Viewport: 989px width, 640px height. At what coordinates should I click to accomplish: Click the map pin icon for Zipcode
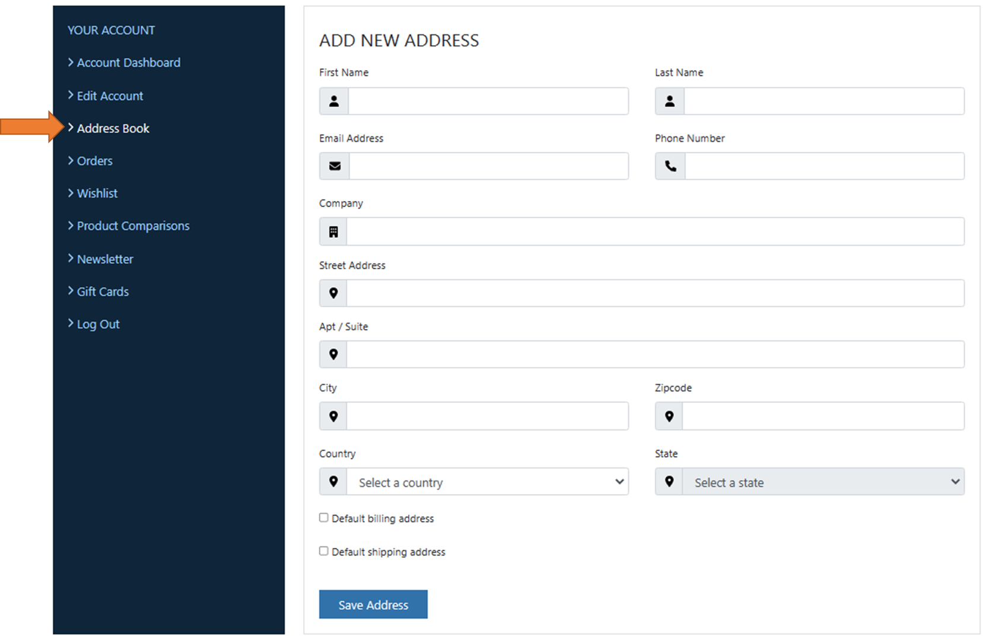[x=669, y=416]
